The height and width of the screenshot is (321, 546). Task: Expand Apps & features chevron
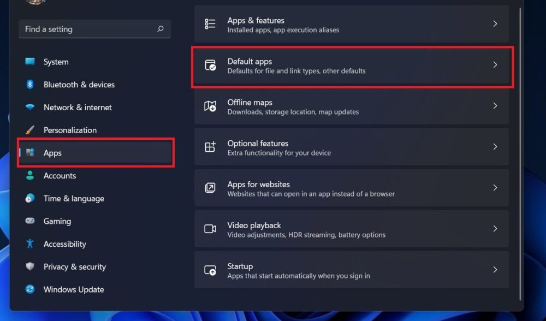[495, 23]
